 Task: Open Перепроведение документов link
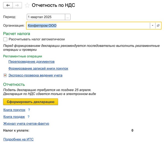pyautogui.click(x=31, y=61)
